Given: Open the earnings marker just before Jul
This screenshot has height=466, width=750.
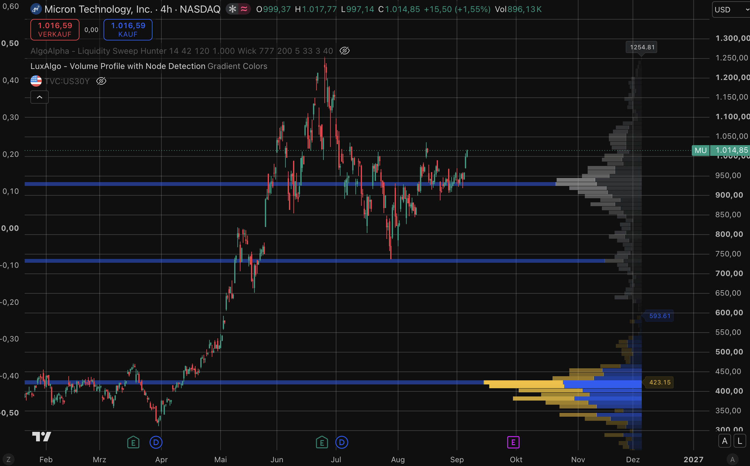Looking at the screenshot, I should click(322, 442).
